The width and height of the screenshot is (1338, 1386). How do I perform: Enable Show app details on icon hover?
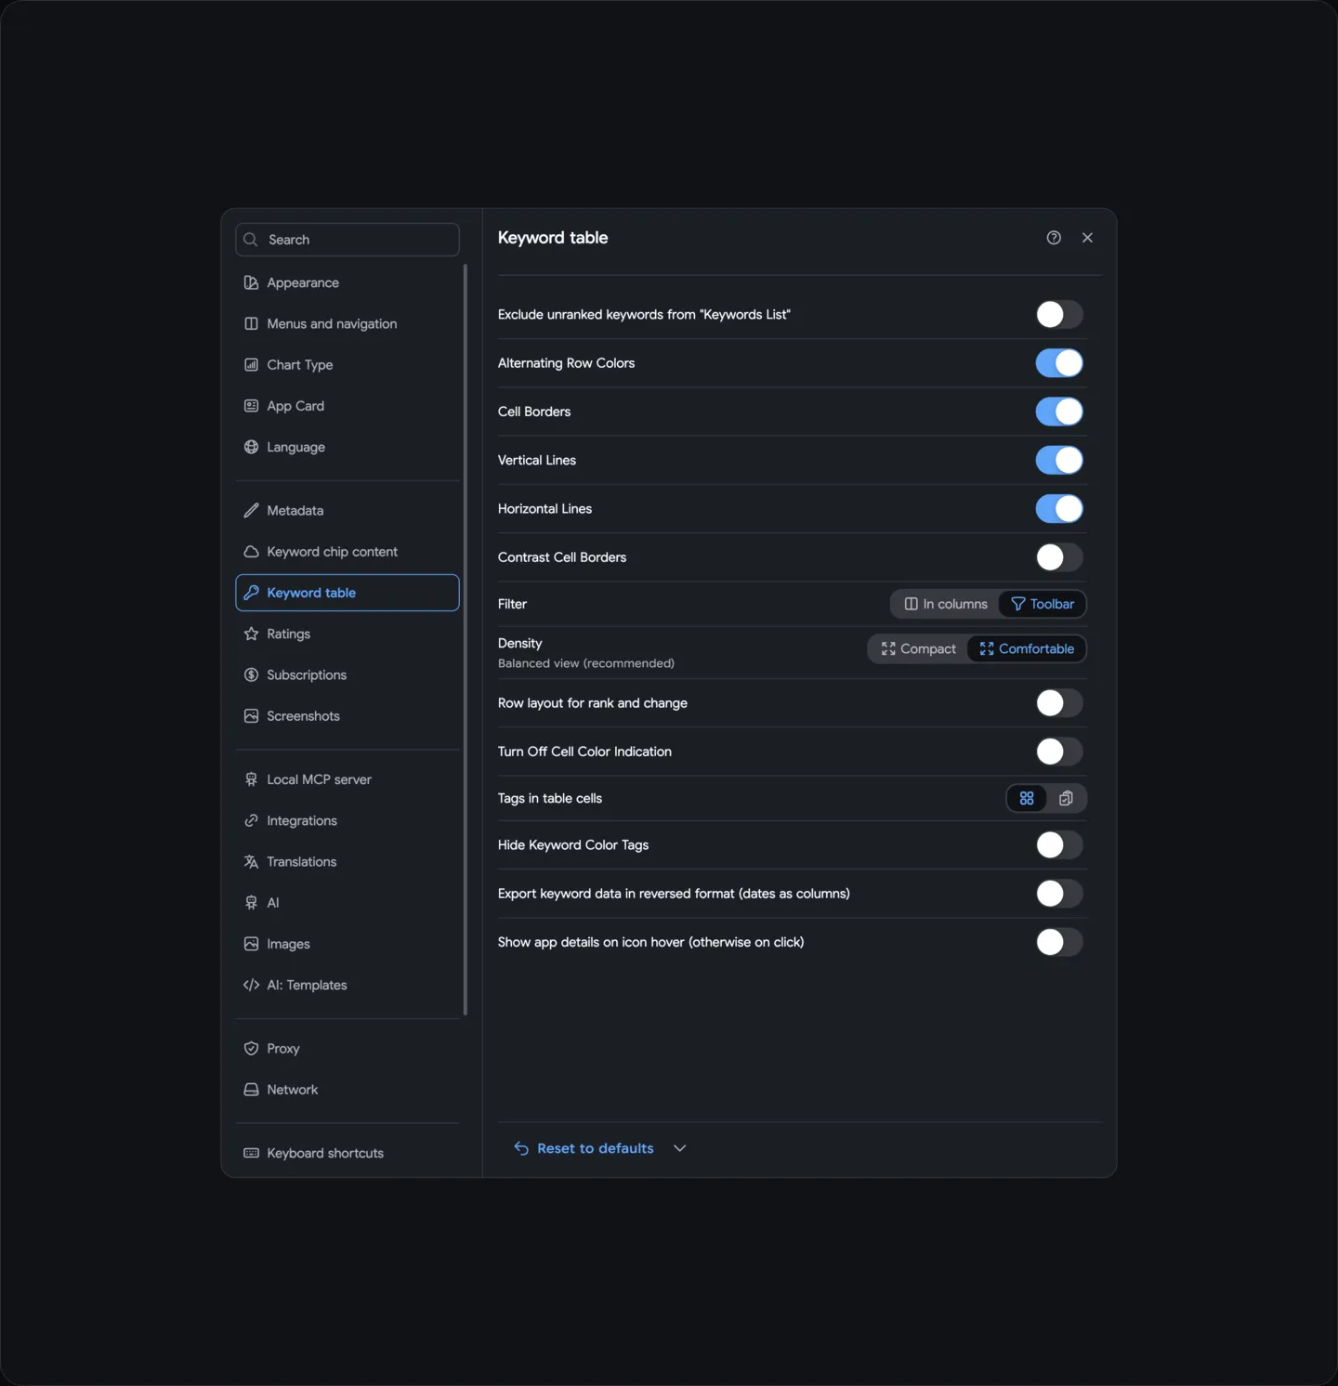click(1059, 942)
